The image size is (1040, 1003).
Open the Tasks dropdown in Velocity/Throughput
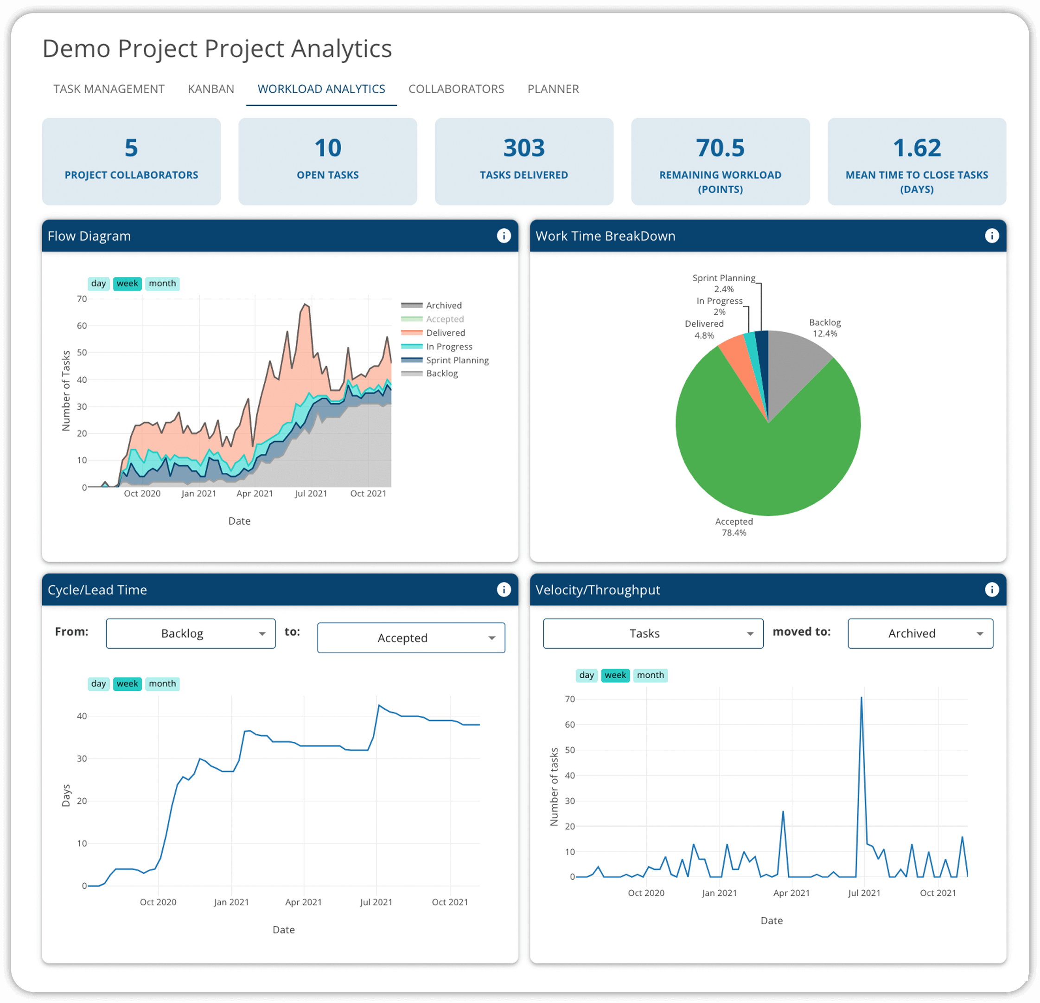tap(653, 633)
